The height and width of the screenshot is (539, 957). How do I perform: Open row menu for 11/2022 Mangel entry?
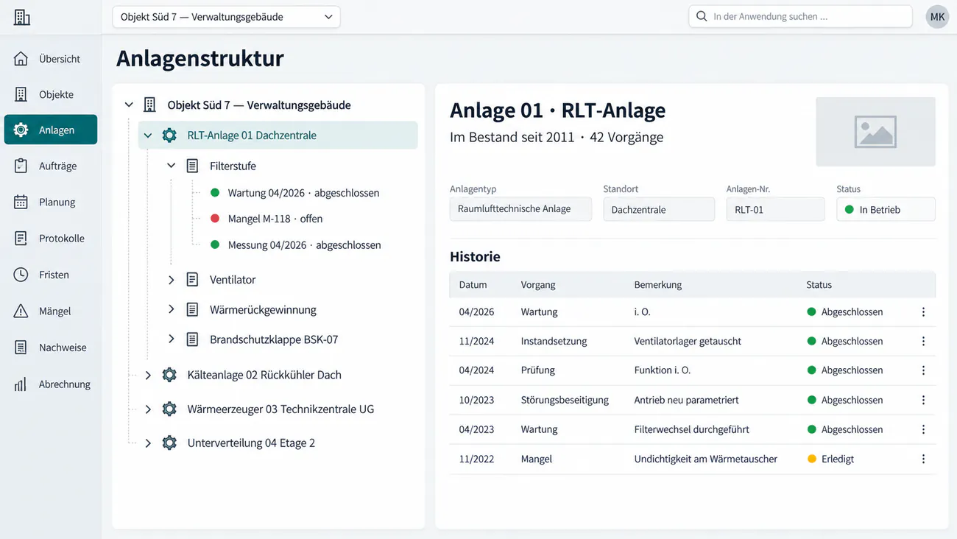click(x=923, y=459)
